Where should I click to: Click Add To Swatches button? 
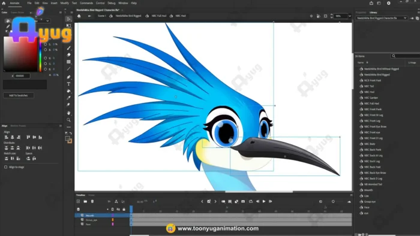click(19, 95)
